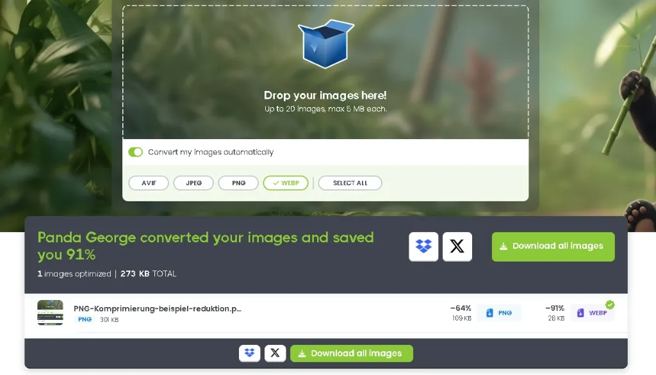Click the green checkmark on WEBP badge

click(x=611, y=304)
